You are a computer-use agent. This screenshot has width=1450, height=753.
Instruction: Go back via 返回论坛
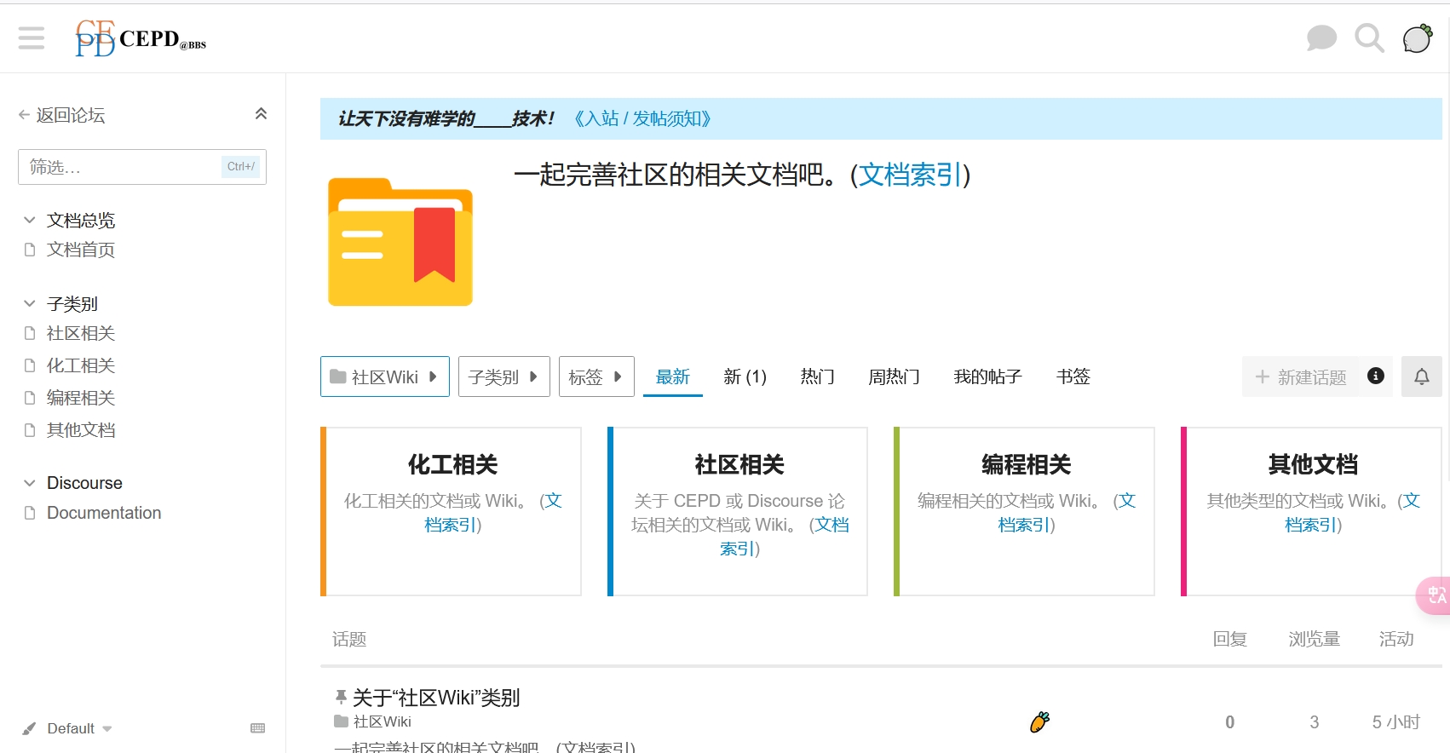61,115
